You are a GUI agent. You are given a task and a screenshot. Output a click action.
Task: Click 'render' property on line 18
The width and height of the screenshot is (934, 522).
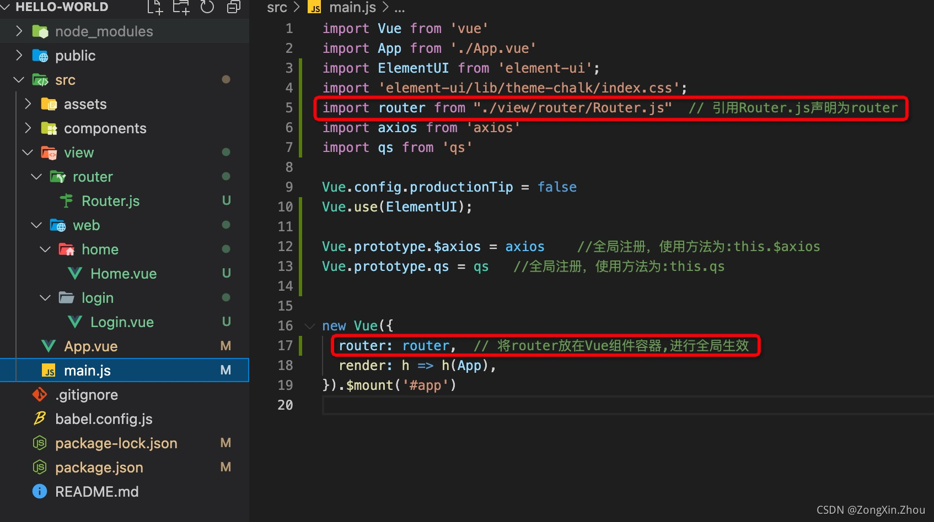coord(362,366)
